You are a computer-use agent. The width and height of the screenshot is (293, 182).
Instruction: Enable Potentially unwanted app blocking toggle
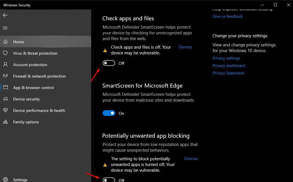[x=109, y=180]
